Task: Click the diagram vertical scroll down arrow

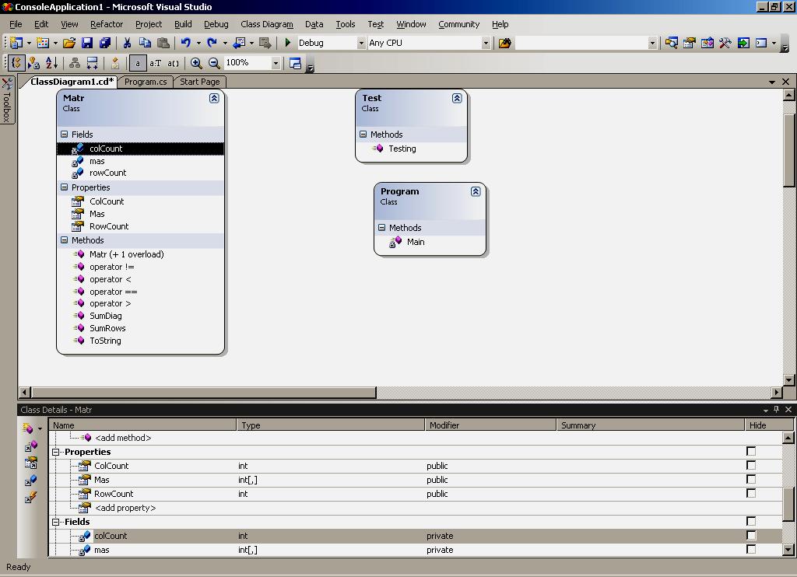Action: pyautogui.click(x=788, y=379)
